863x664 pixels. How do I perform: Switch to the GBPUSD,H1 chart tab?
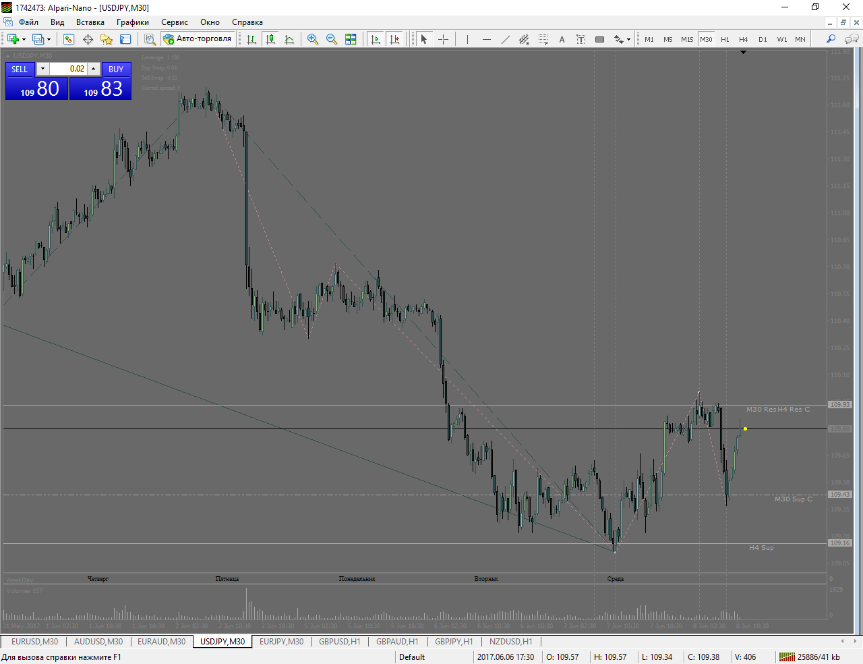pos(340,641)
